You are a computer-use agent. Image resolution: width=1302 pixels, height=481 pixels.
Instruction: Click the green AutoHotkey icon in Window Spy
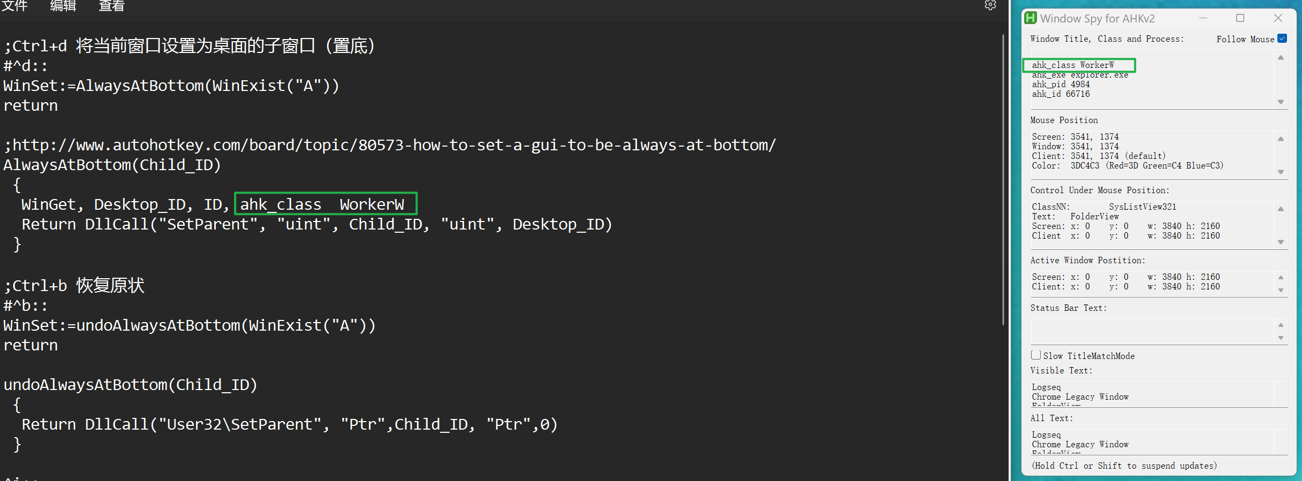pos(1031,18)
